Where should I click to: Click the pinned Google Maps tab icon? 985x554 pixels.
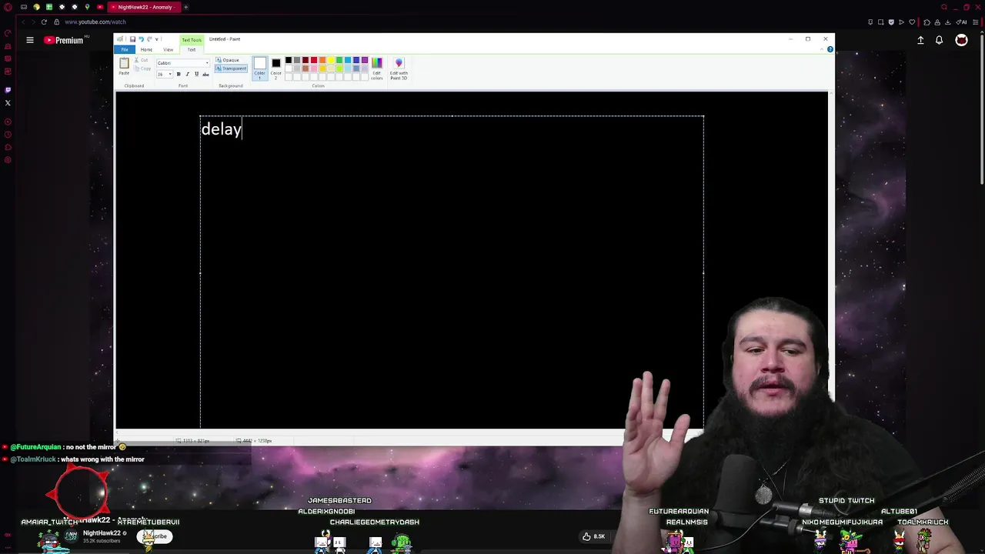(87, 7)
